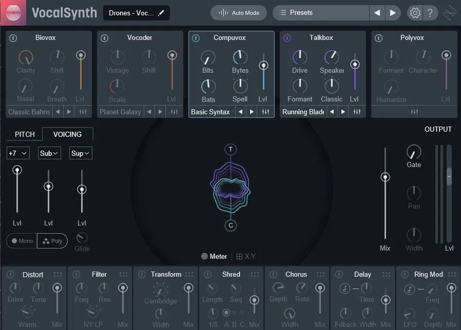Adjust the Output Mix slider
Screen dimensions: 461x330
tap(385, 177)
